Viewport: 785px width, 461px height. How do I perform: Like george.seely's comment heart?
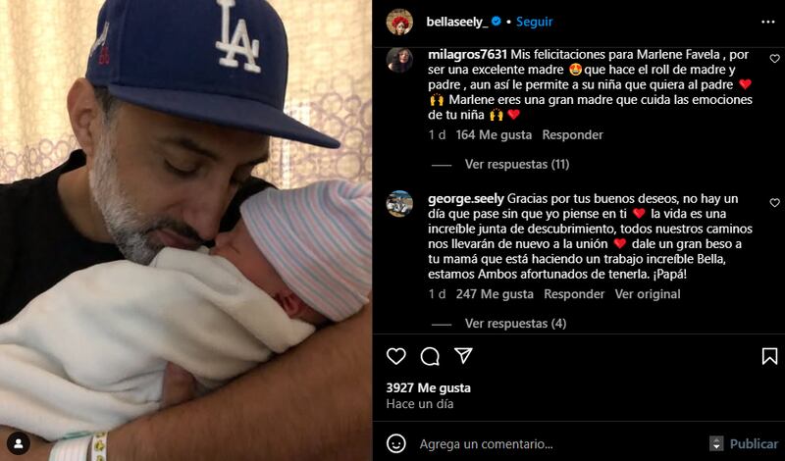tap(774, 203)
